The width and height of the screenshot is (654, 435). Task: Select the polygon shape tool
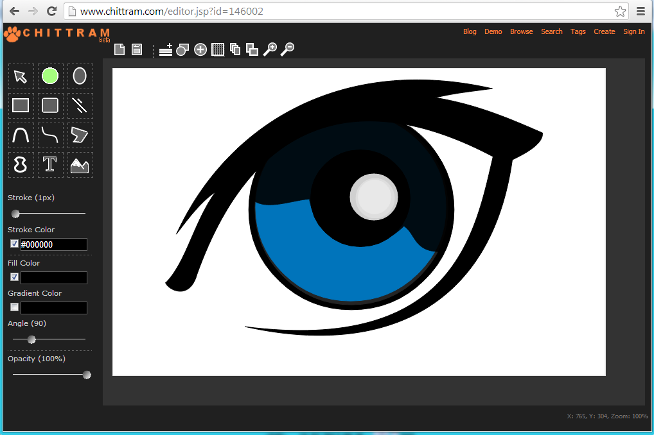click(80, 135)
